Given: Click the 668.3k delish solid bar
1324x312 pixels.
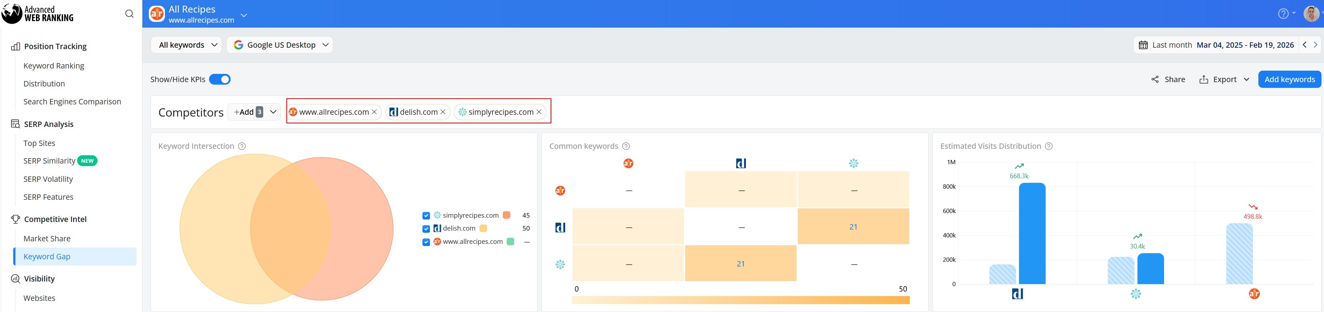Looking at the screenshot, I should [x=1032, y=233].
